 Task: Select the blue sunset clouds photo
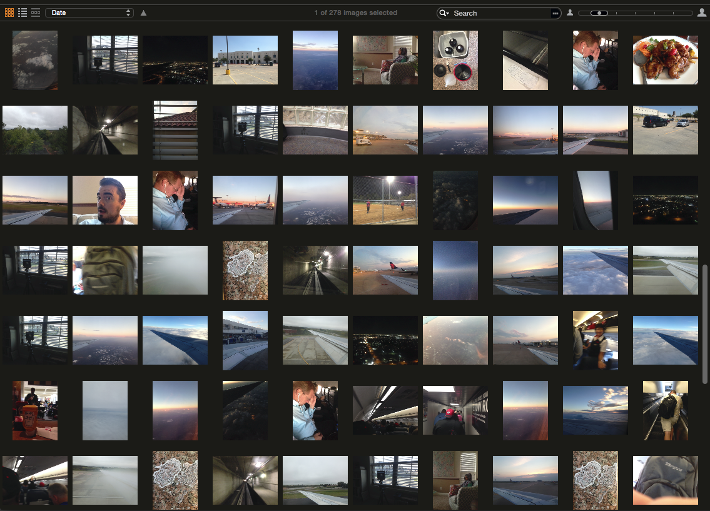click(596, 410)
